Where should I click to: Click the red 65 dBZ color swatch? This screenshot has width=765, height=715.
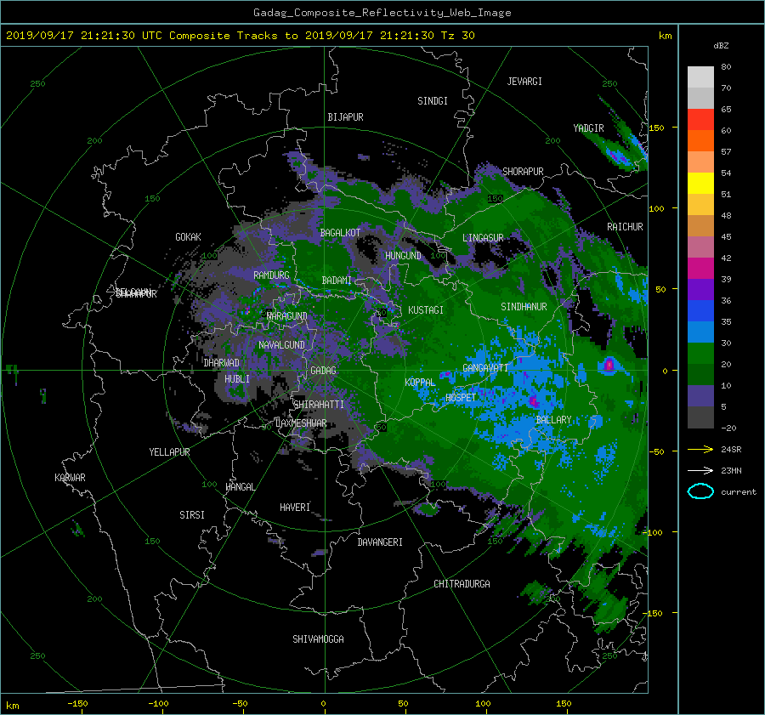(x=700, y=119)
